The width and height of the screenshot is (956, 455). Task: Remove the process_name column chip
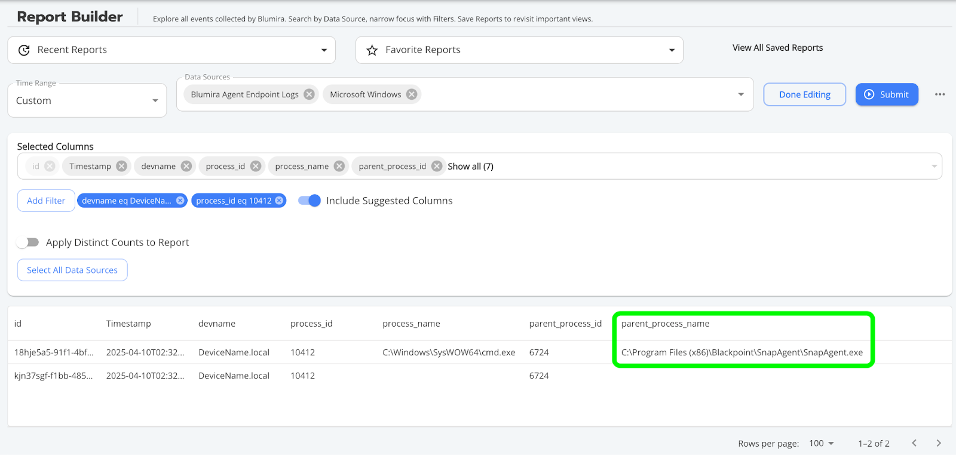point(339,166)
